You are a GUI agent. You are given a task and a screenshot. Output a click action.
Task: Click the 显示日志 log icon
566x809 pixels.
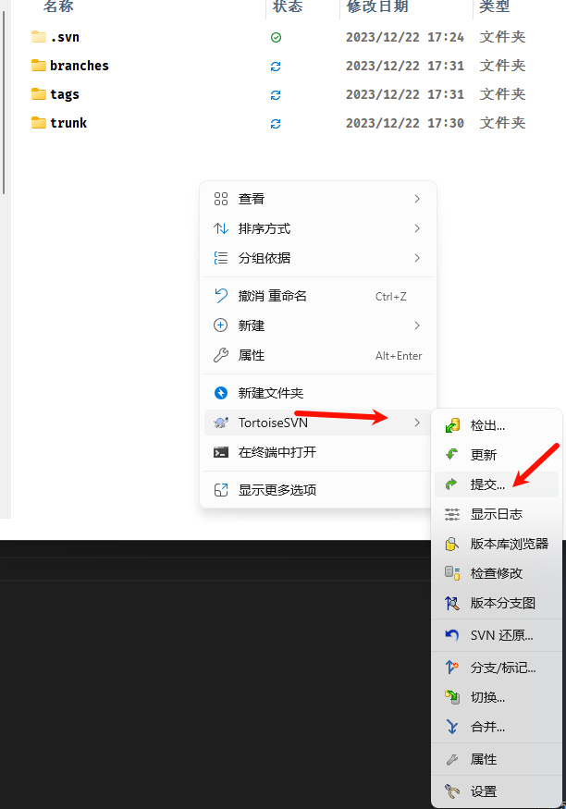click(452, 514)
